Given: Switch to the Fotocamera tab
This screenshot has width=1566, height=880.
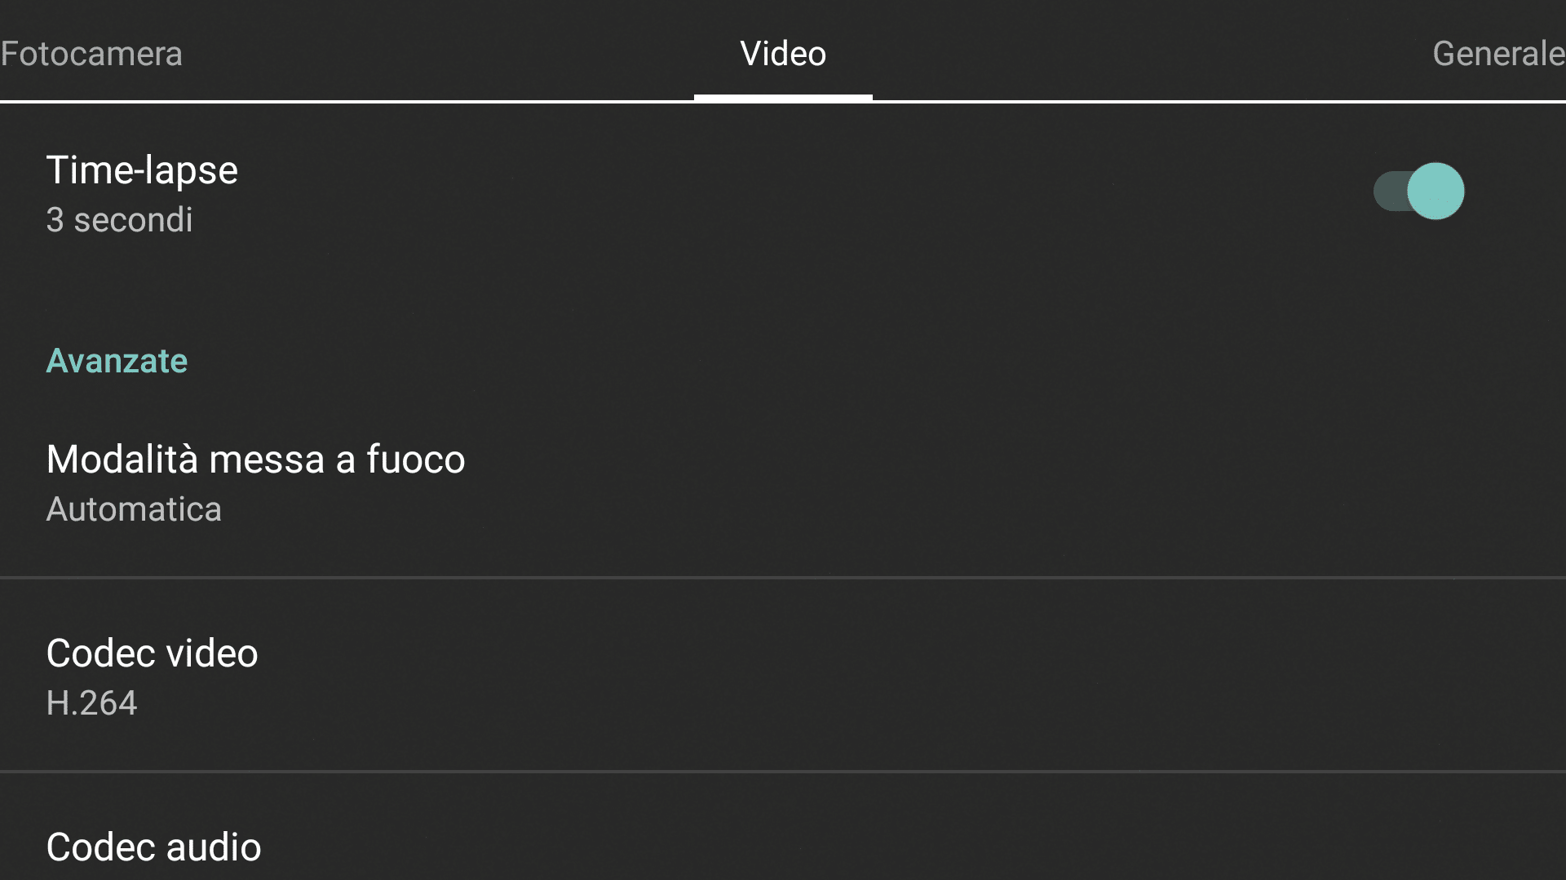Looking at the screenshot, I should pos(91,54).
